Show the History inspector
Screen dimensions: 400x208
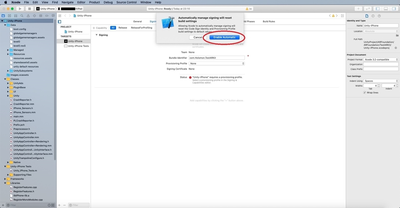[x=373, y=16]
